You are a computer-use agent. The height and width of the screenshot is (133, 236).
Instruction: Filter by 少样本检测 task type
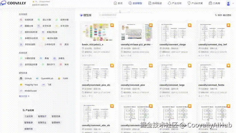[47, 45]
